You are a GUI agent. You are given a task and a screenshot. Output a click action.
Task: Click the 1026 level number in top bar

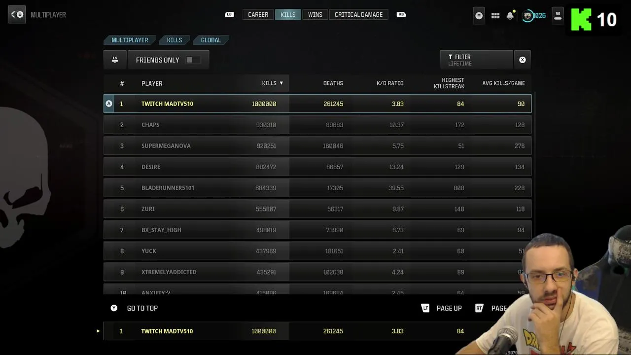[x=540, y=16]
